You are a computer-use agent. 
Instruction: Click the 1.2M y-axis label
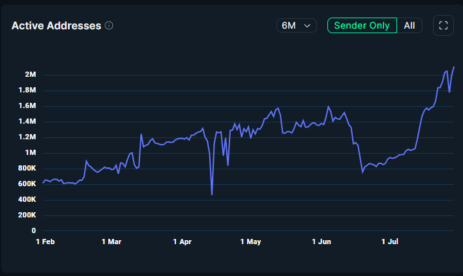[27, 137]
